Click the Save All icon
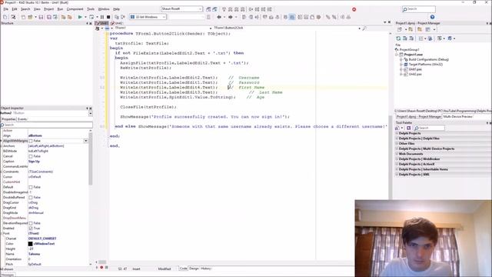This screenshot has height=277, width=492. pyautogui.click(x=49, y=17)
